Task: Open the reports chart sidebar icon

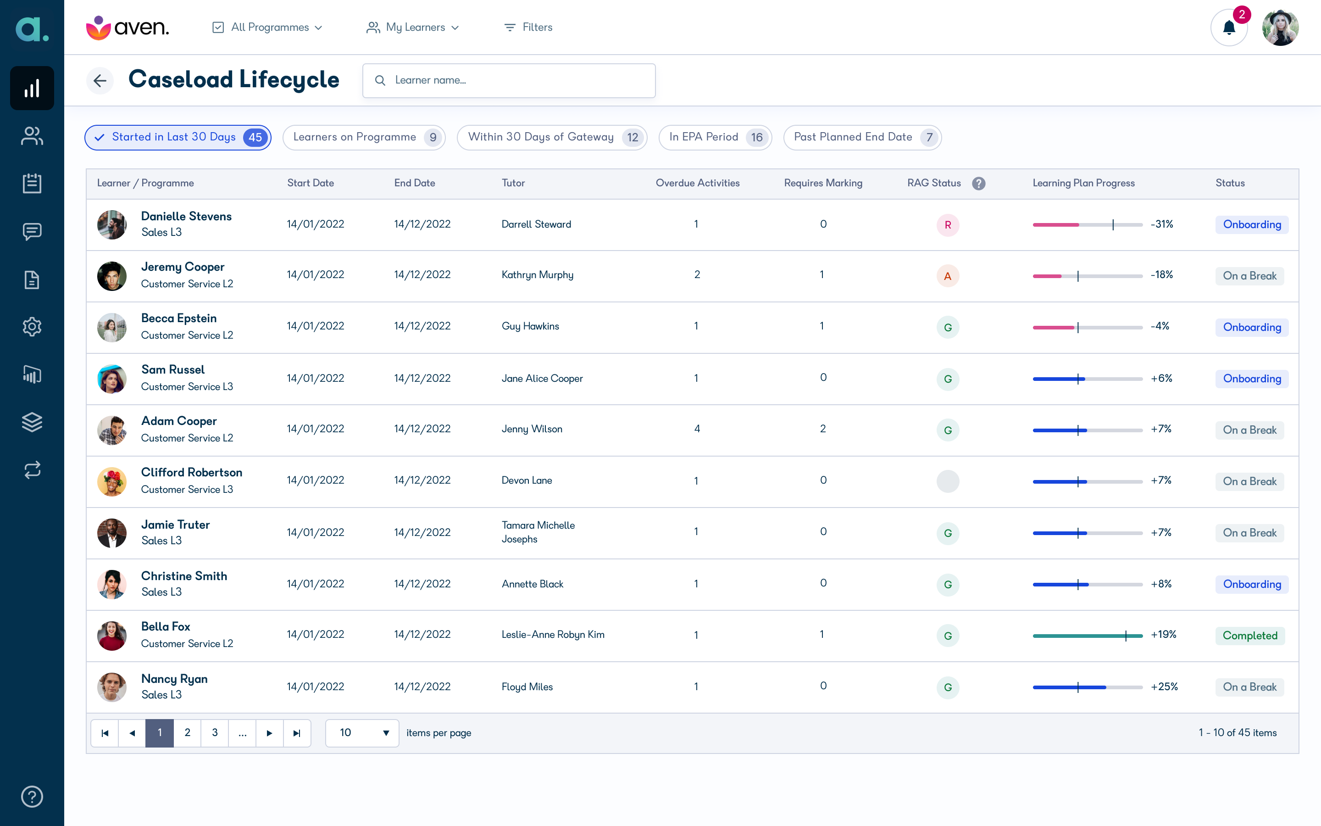Action: pyautogui.click(x=32, y=374)
